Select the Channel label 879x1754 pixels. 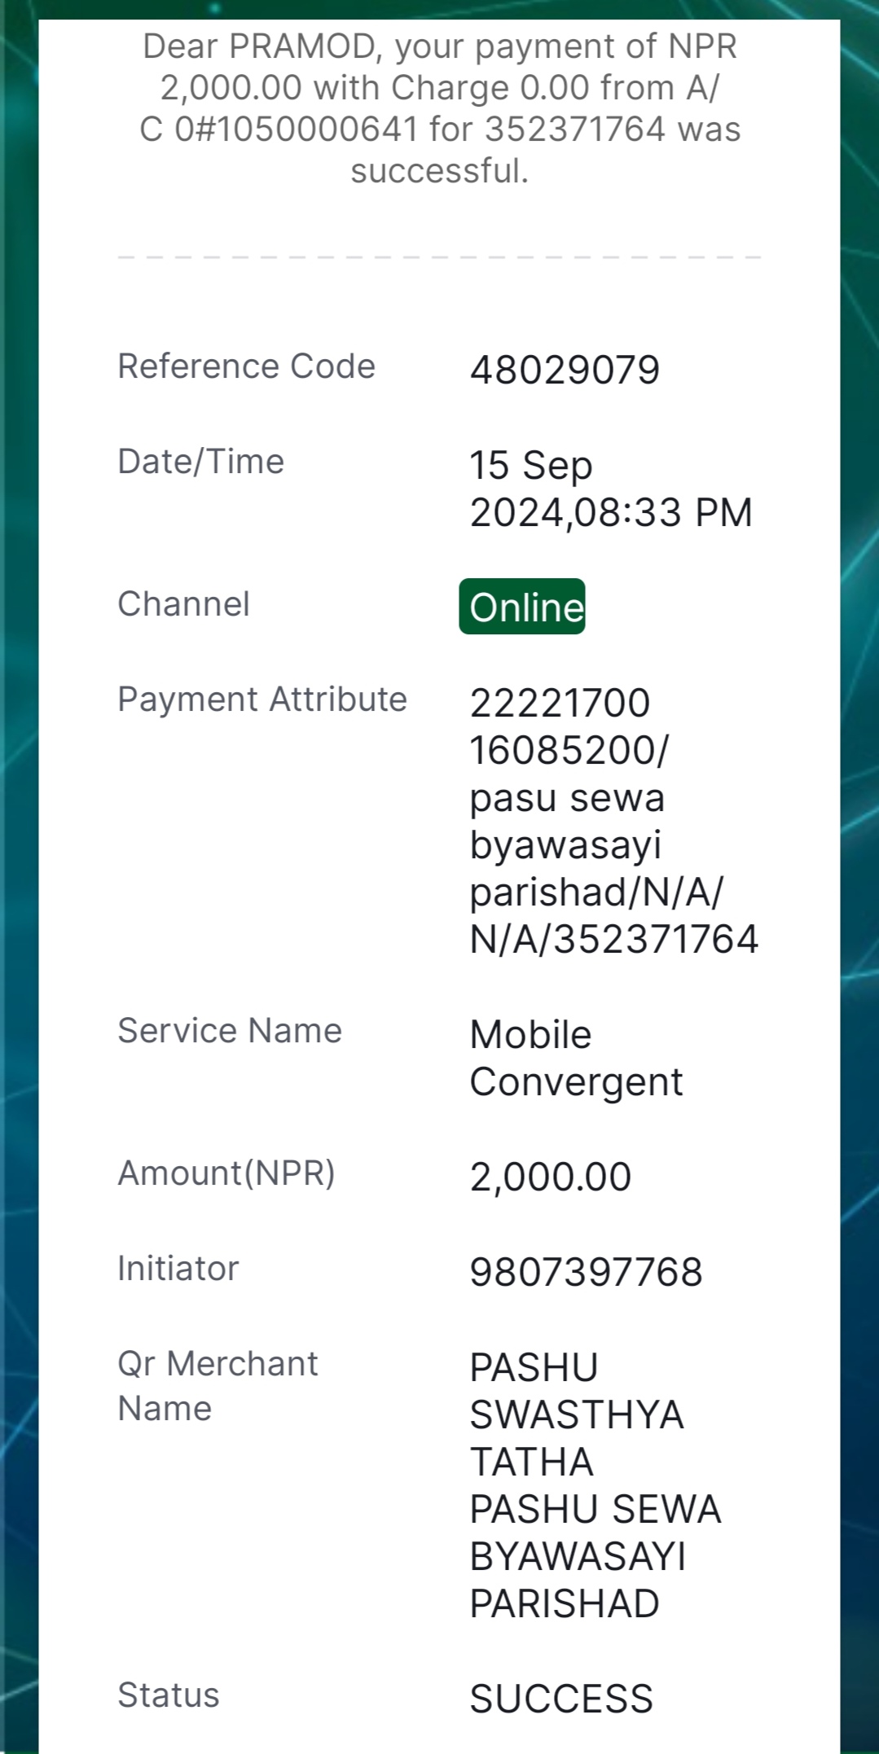(183, 604)
